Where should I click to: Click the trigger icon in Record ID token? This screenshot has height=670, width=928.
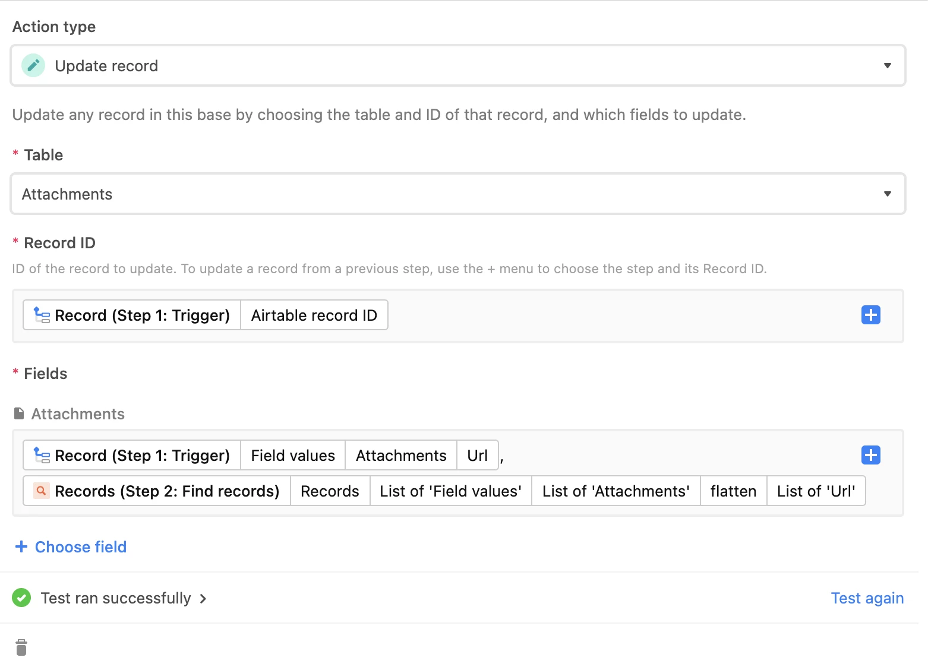(x=42, y=315)
